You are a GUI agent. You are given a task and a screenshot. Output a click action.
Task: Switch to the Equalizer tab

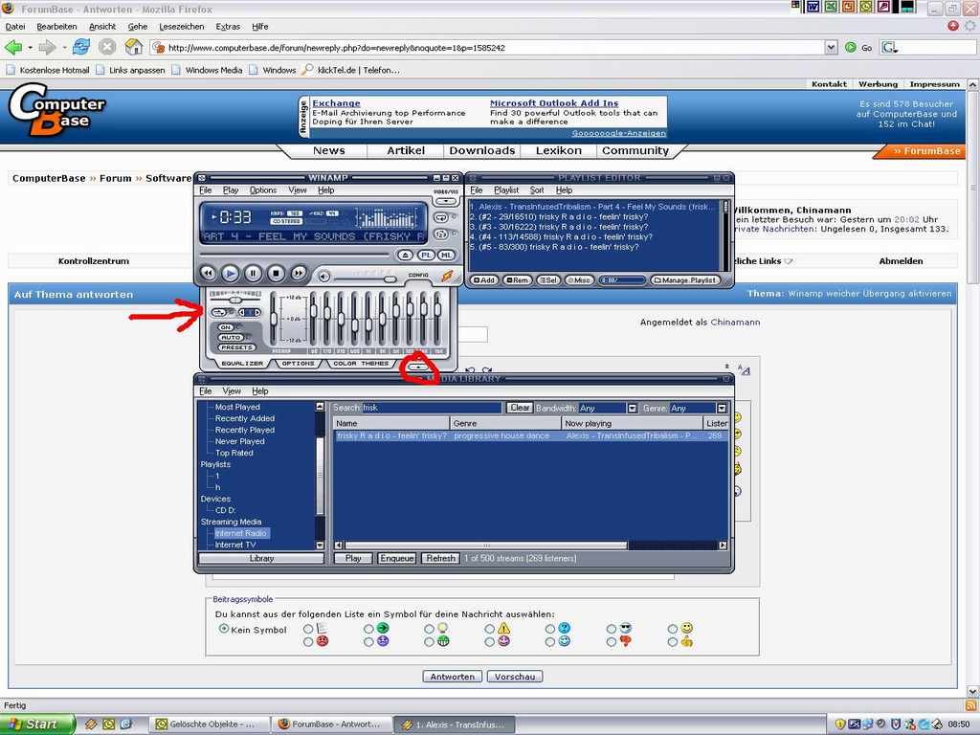(x=242, y=363)
